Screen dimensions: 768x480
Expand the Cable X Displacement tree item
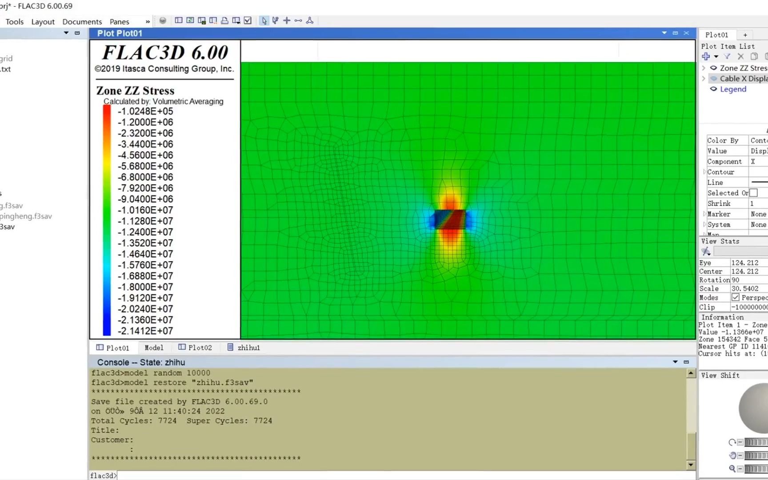(x=704, y=78)
